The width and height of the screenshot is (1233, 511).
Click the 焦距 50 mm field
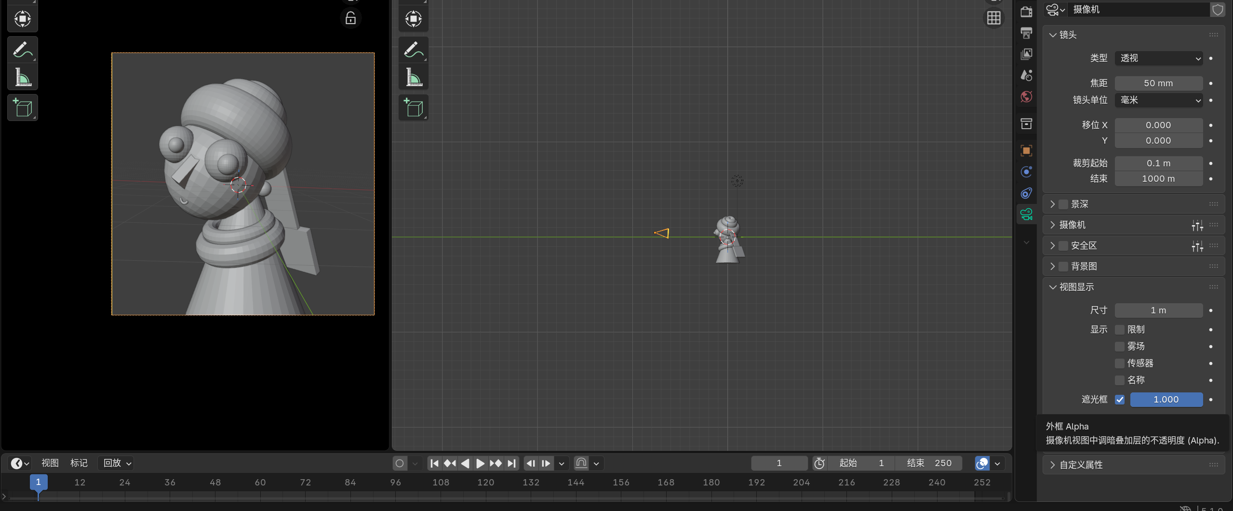coord(1158,83)
